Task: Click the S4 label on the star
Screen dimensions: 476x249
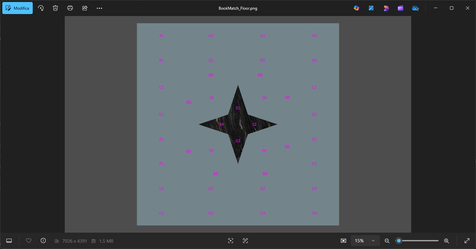Action: tap(221, 124)
